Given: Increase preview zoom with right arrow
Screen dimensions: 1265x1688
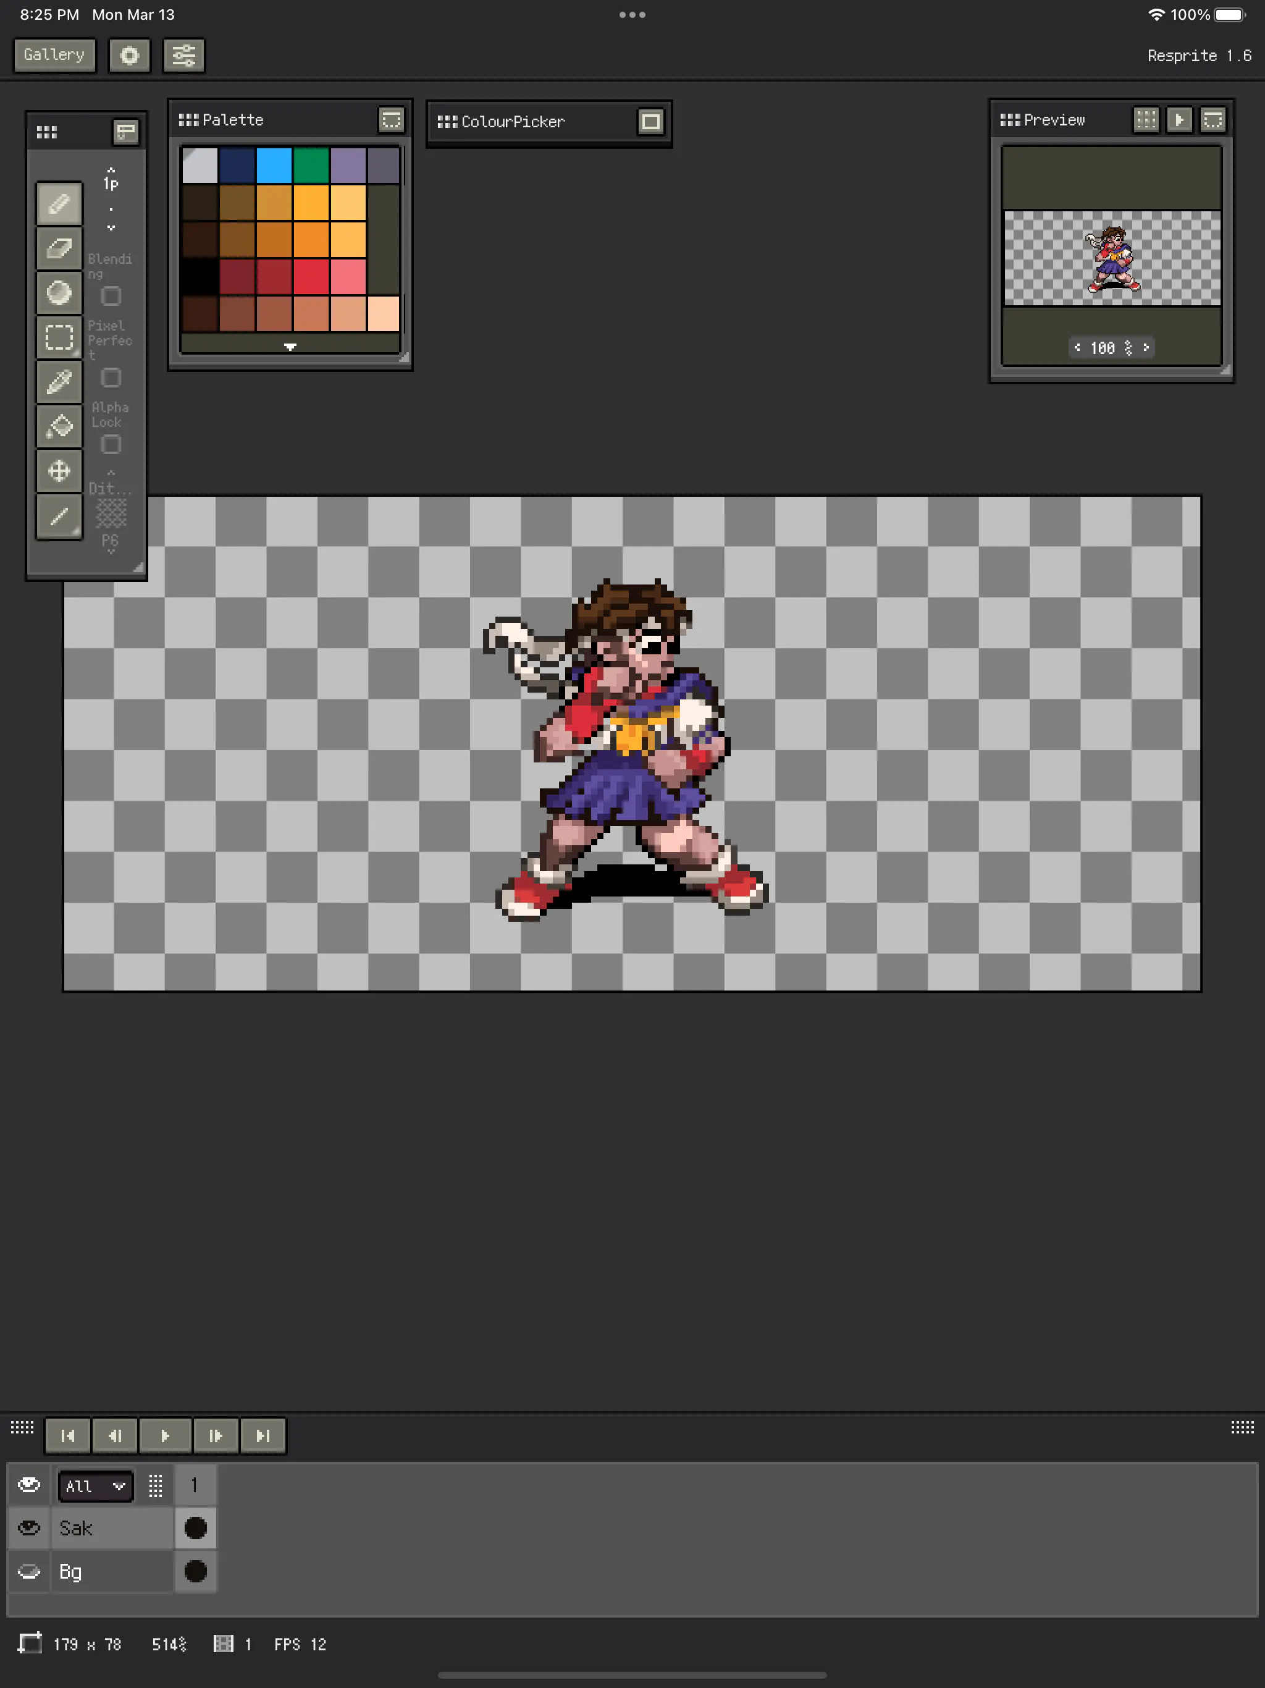Looking at the screenshot, I should (x=1145, y=347).
